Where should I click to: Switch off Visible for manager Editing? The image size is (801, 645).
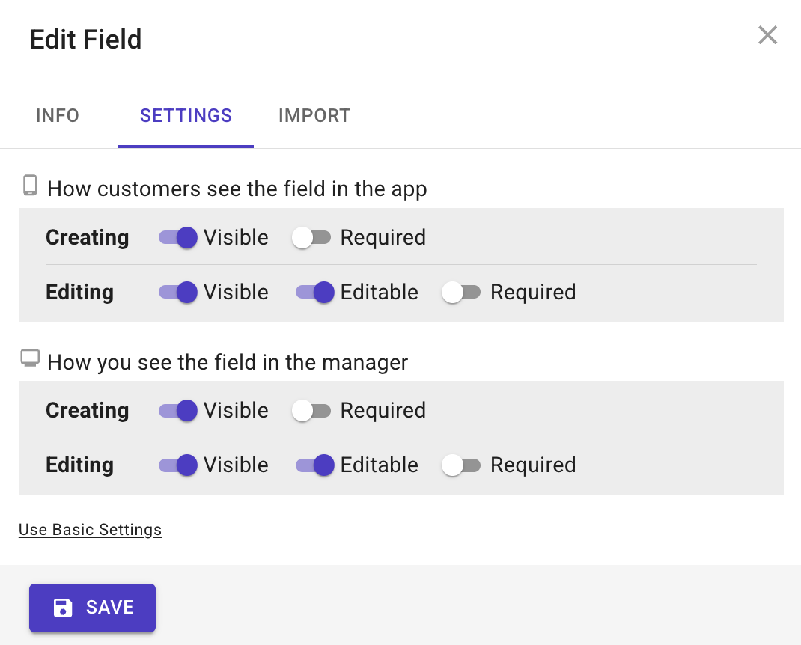pyautogui.click(x=178, y=465)
